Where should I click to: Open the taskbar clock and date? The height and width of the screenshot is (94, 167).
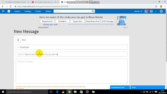[162, 92]
